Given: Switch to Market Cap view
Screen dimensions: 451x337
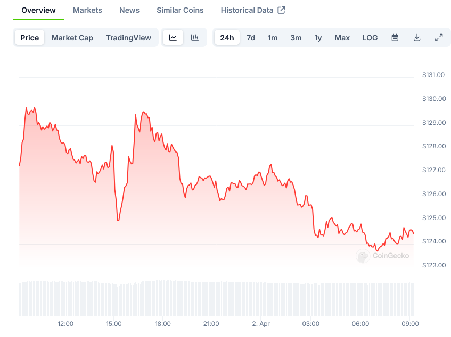Looking at the screenshot, I should (x=72, y=37).
